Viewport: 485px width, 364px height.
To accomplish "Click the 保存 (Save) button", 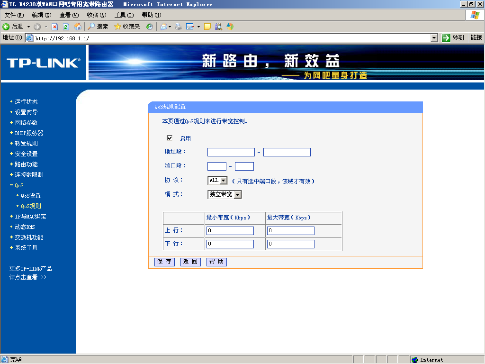I will (x=164, y=262).
